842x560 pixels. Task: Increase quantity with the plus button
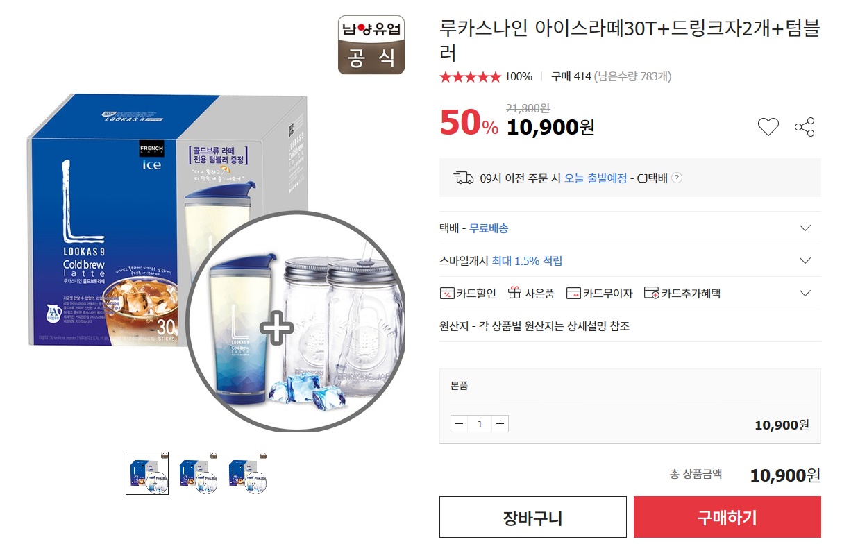coord(500,424)
